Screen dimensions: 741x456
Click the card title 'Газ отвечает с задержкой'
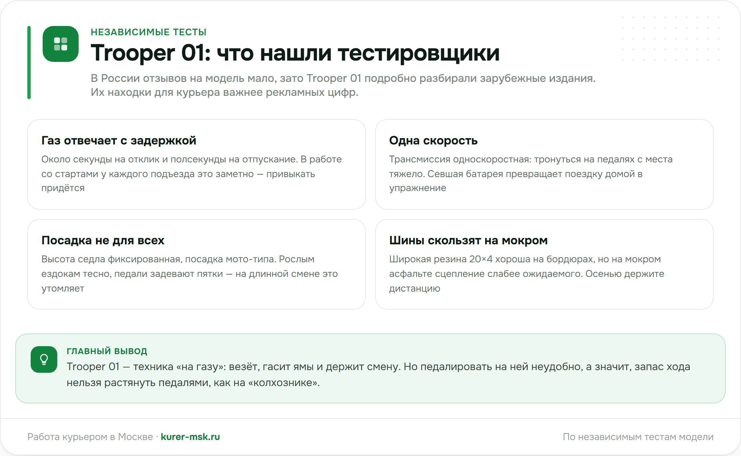(119, 140)
